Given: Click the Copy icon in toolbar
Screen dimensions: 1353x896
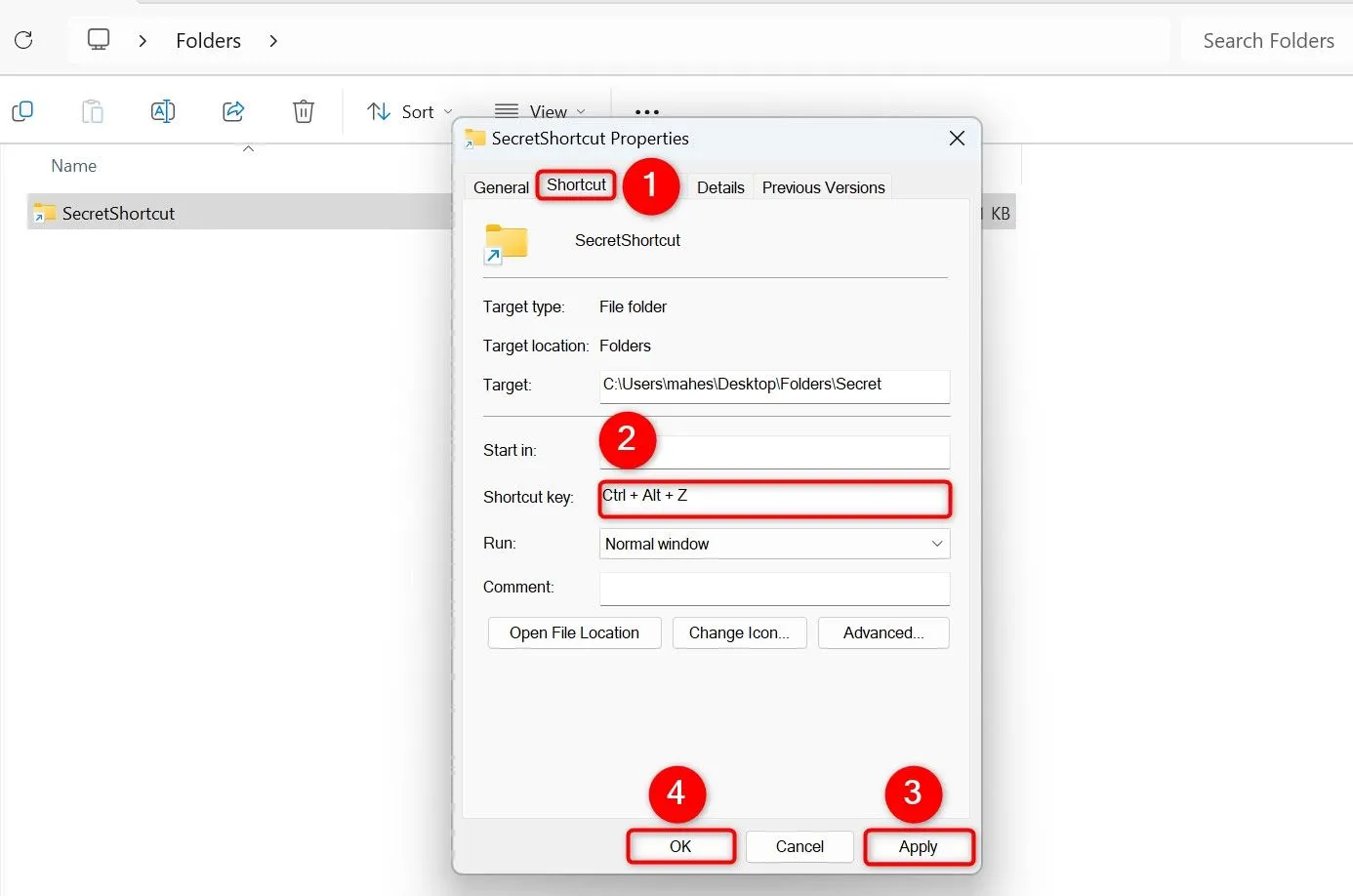Looking at the screenshot, I should 22,111.
